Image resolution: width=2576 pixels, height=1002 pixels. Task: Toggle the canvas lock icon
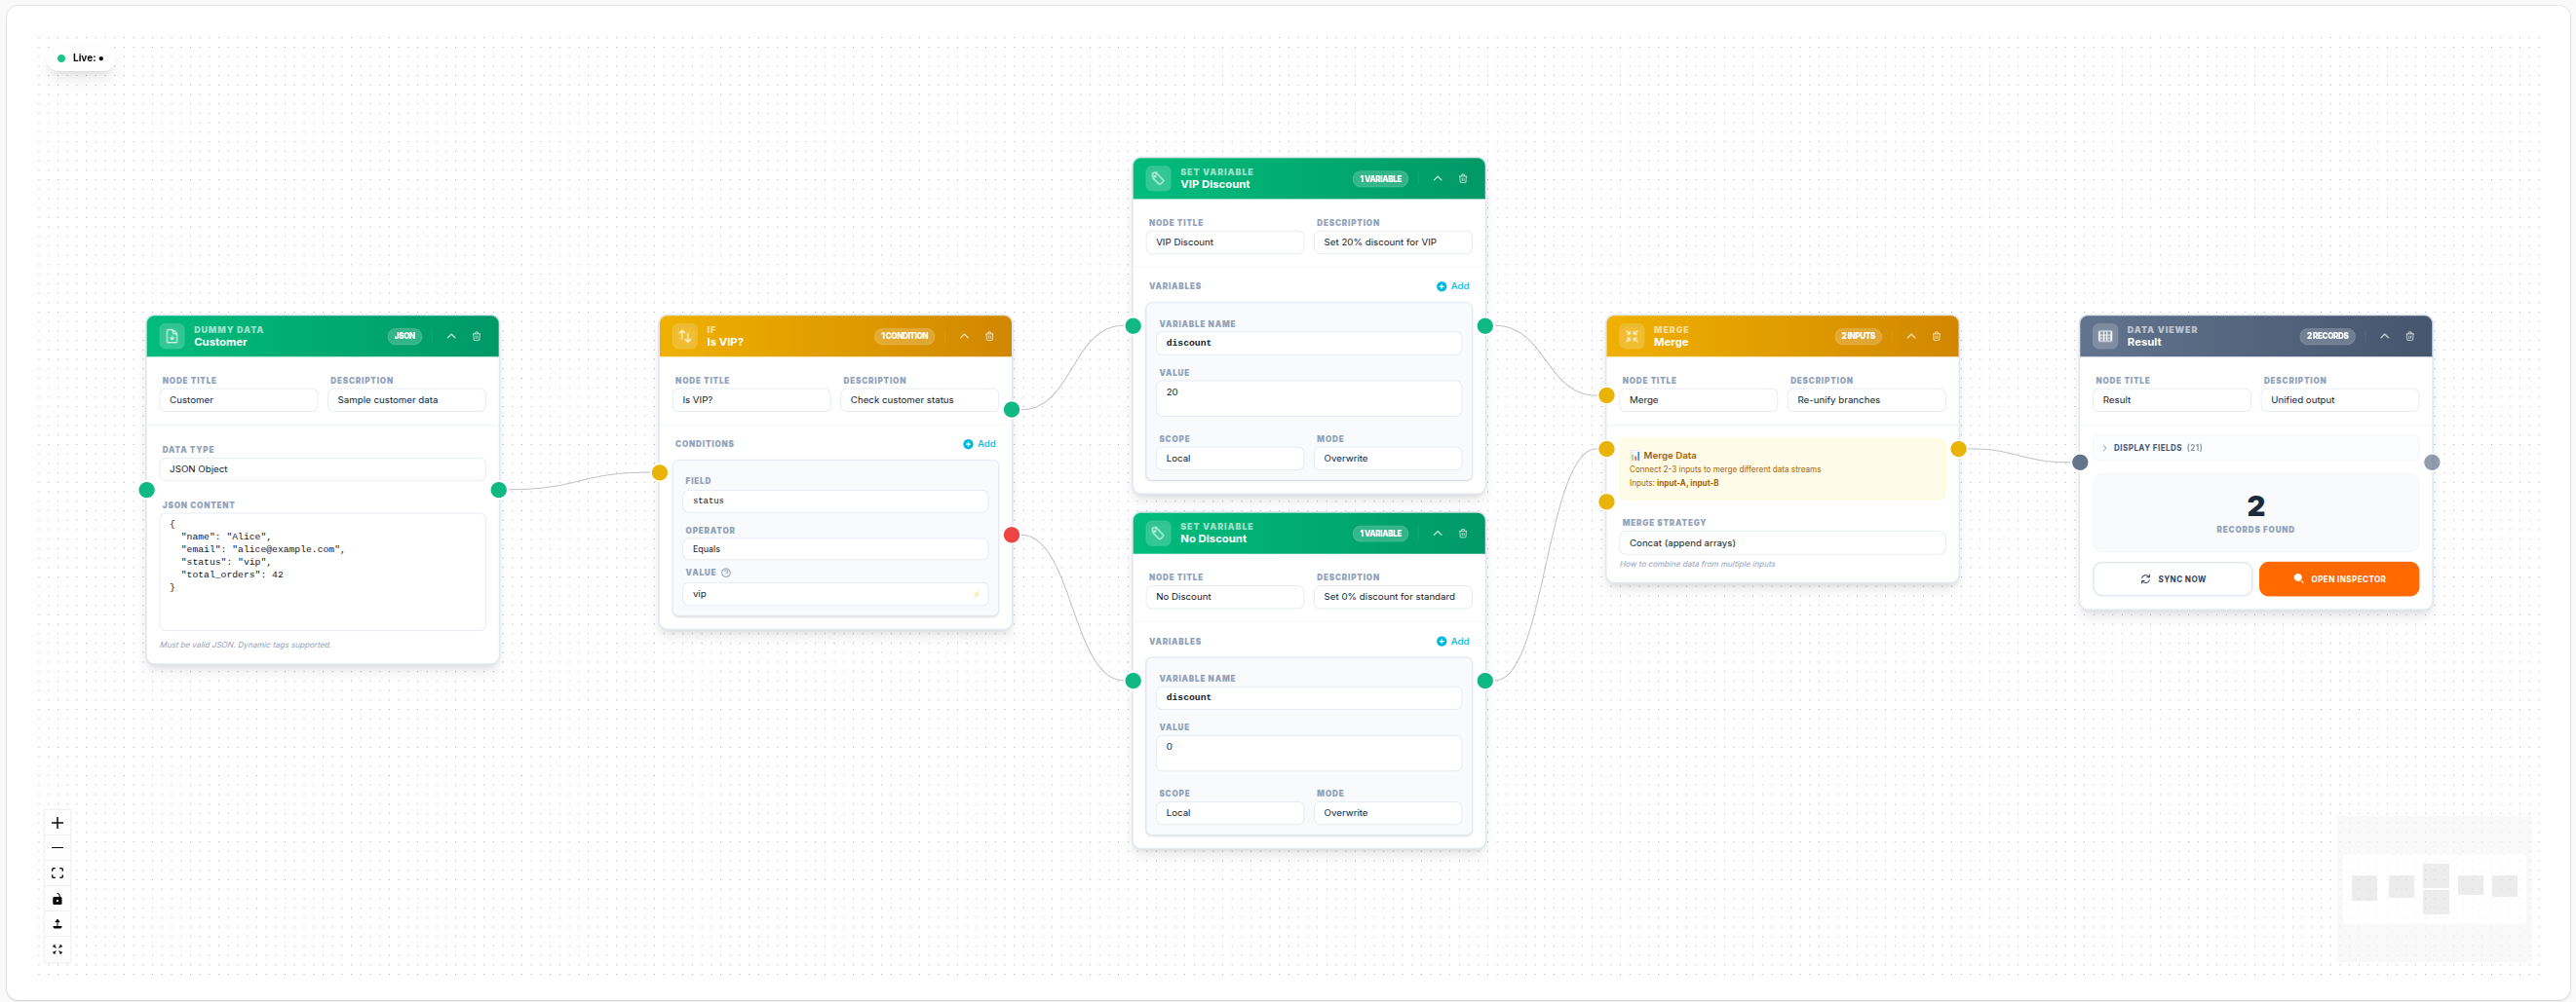(57, 898)
